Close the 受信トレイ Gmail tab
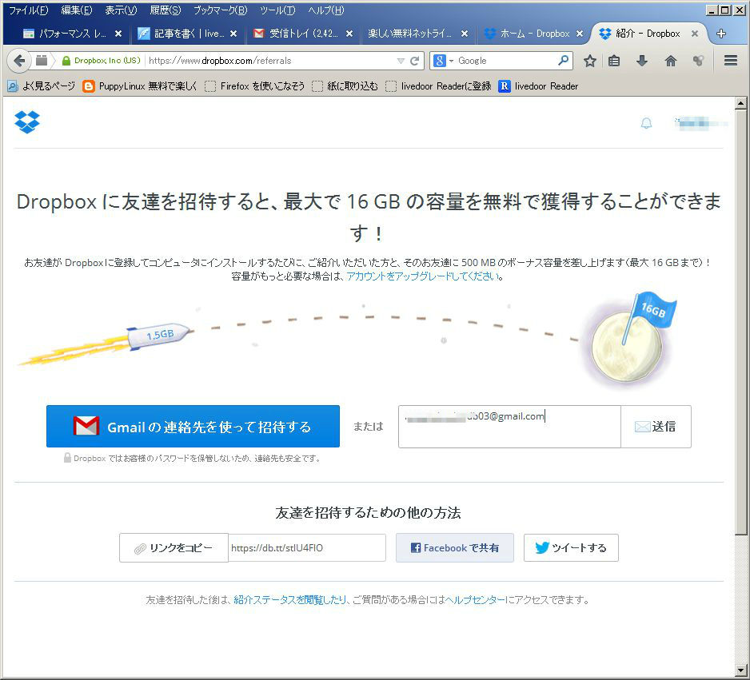The width and height of the screenshot is (750, 680). coord(349,34)
